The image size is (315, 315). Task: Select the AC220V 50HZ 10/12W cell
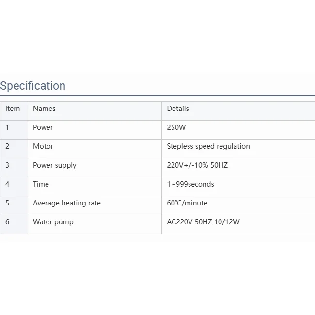(204, 222)
